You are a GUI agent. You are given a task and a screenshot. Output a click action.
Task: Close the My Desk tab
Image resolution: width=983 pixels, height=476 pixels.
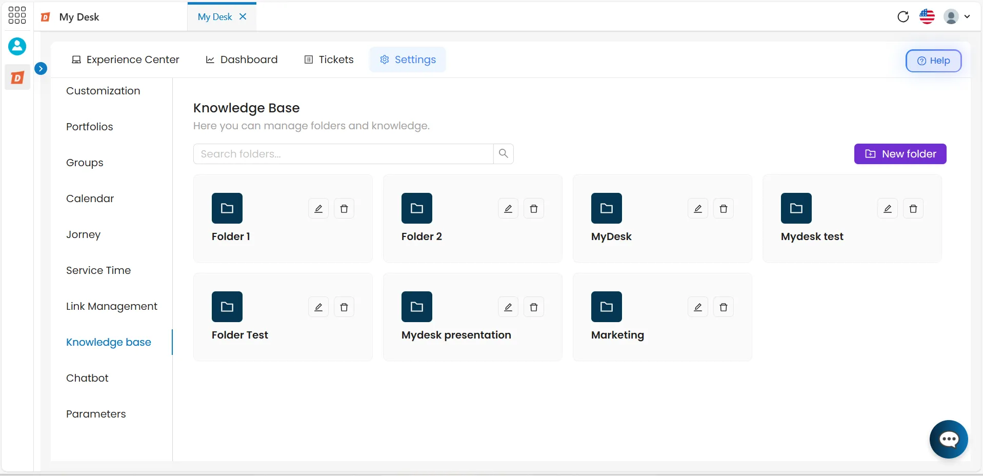pos(243,16)
